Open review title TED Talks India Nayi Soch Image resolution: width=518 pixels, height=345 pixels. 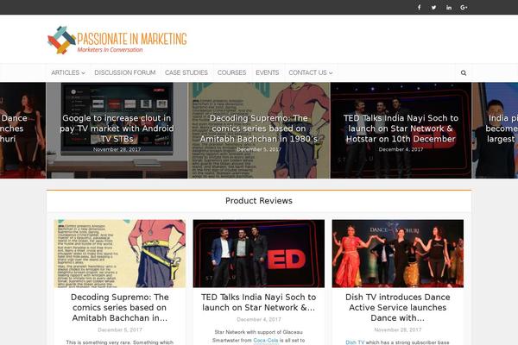(x=259, y=302)
